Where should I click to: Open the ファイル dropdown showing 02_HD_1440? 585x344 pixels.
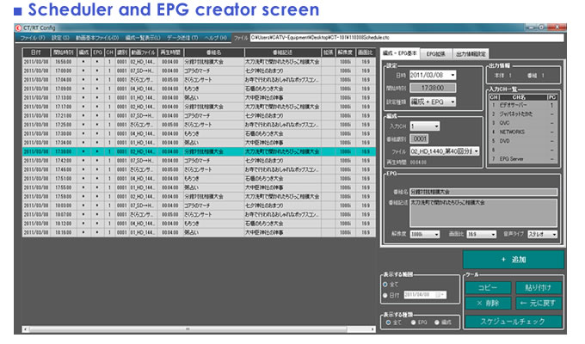tap(476, 151)
